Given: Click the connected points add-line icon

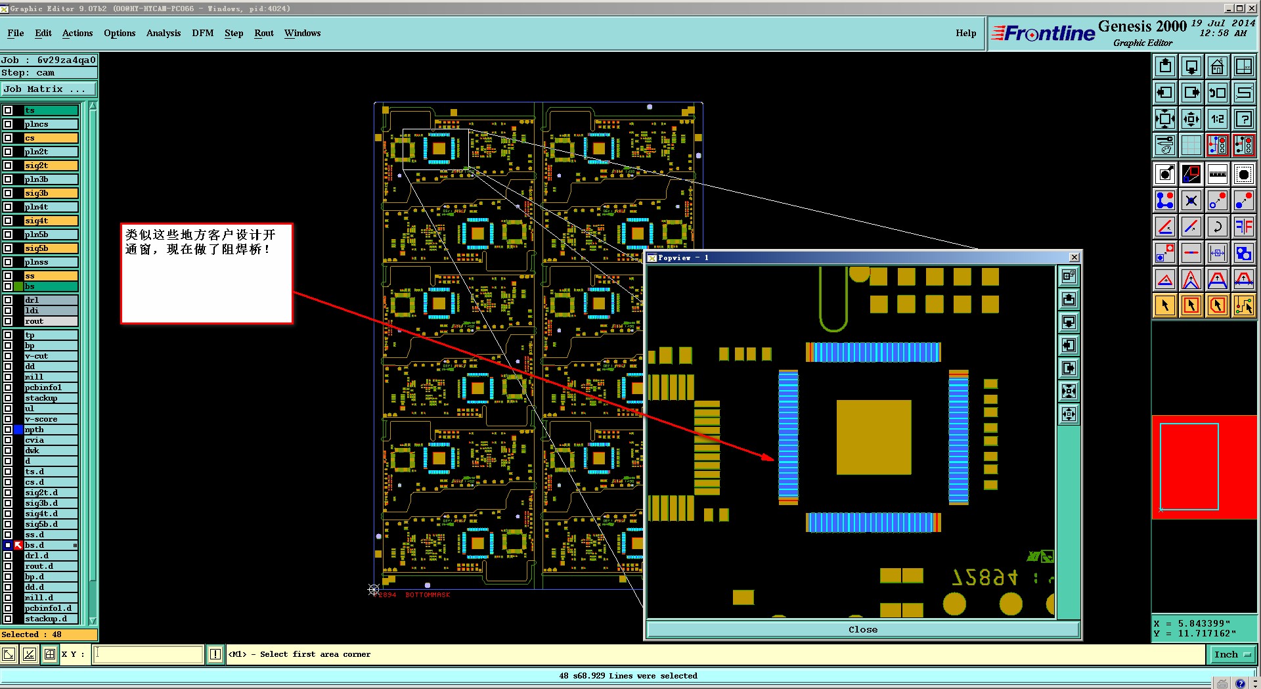Looking at the screenshot, I should pyautogui.click(x=1165, y=200).
